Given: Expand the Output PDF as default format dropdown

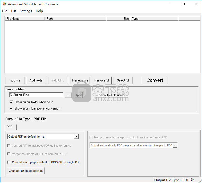Looking at the screenshot, I should [76, 137].
